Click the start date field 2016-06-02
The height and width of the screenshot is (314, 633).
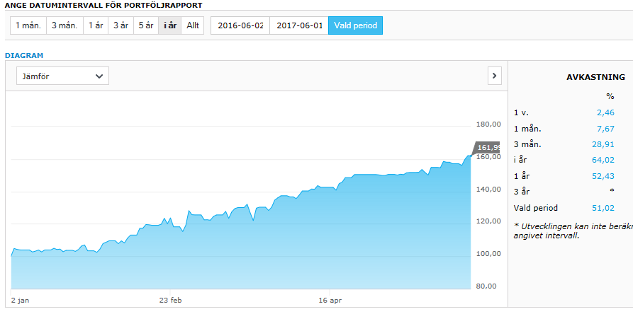[240, 26]
